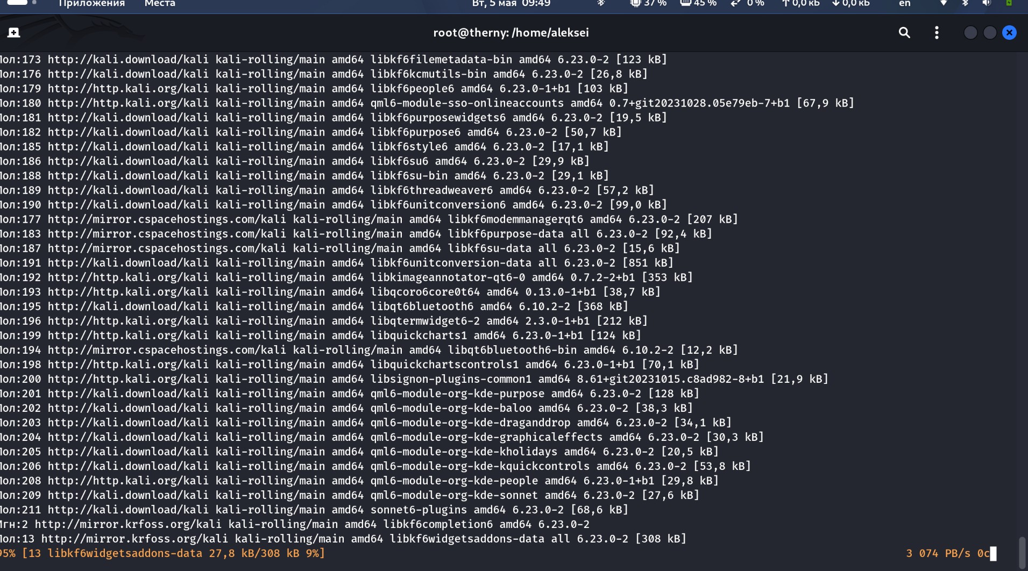
Task: Open the volume indicator in the system tray
Action: coord(986,4)
